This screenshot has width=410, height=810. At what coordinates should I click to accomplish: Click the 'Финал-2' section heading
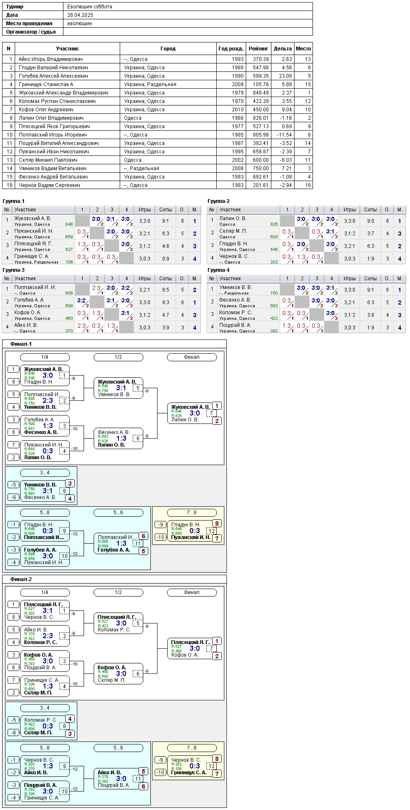tap(21, 579)
